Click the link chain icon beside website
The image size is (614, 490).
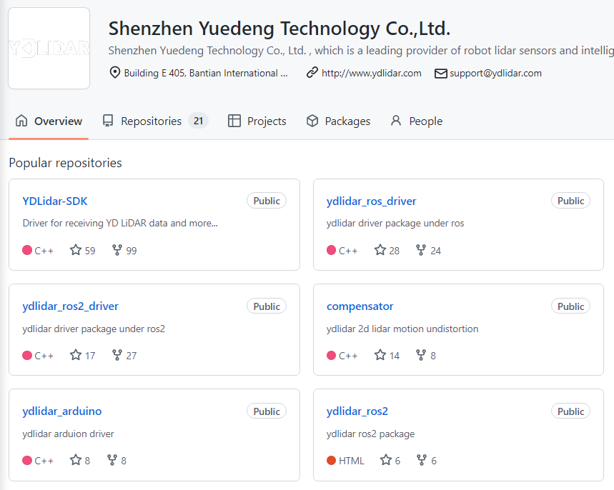click(312, 73)
